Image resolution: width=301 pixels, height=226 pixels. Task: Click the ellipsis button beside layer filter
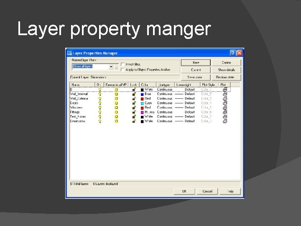(x=116, y=67)
